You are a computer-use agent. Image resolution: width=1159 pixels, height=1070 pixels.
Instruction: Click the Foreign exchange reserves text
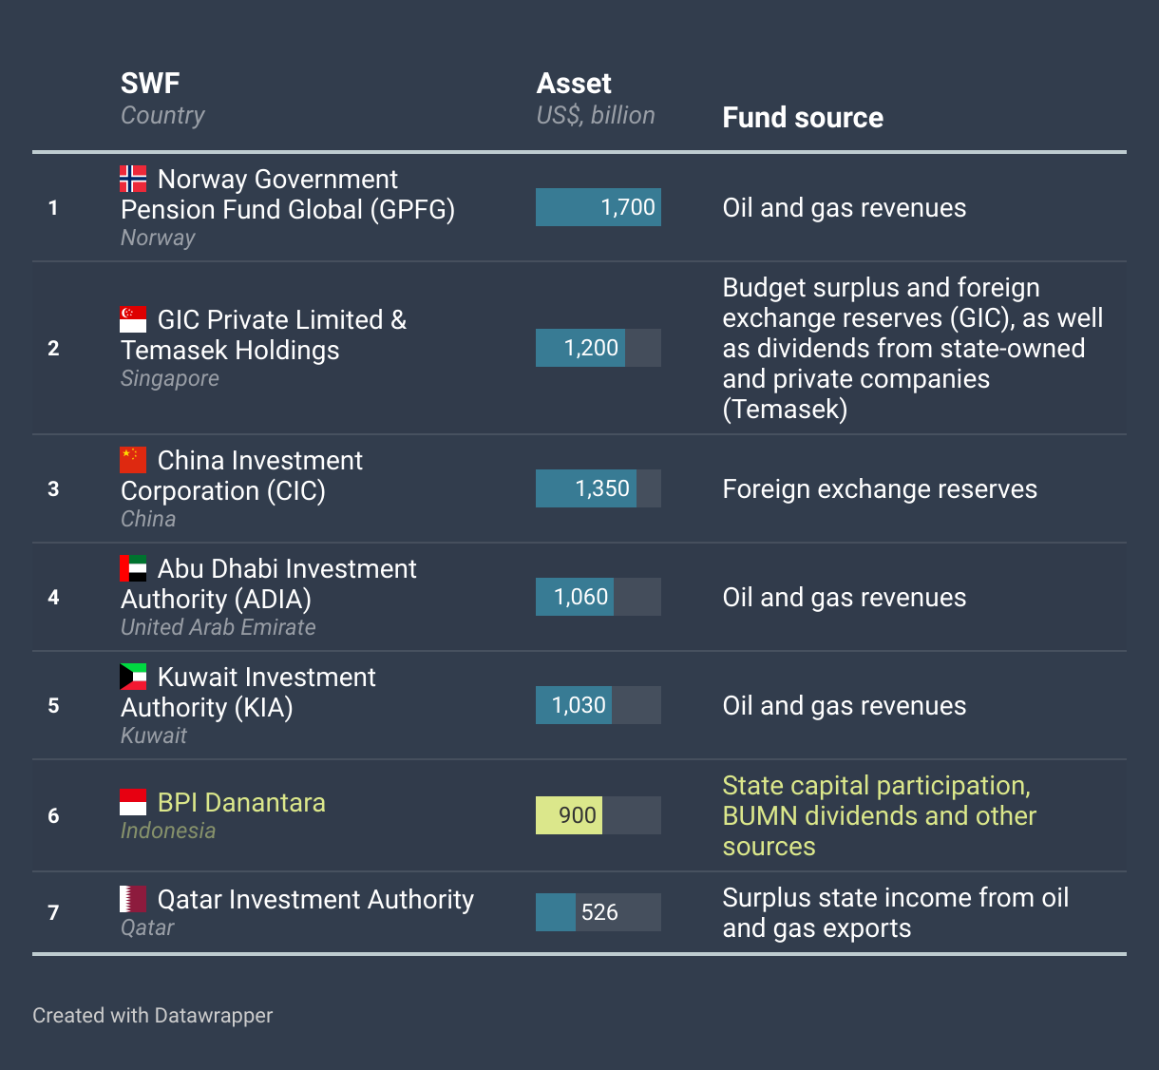[x=880, y=489]
